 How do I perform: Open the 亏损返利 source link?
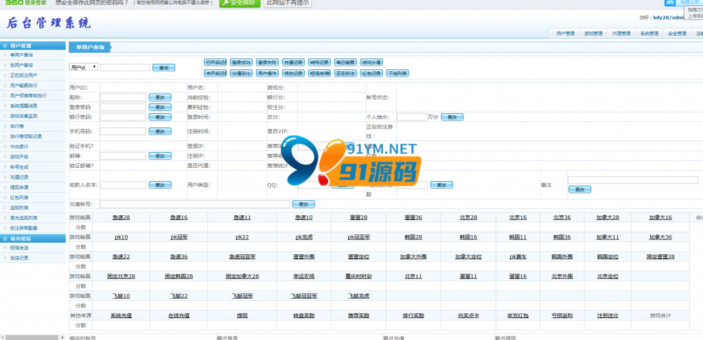562,316
